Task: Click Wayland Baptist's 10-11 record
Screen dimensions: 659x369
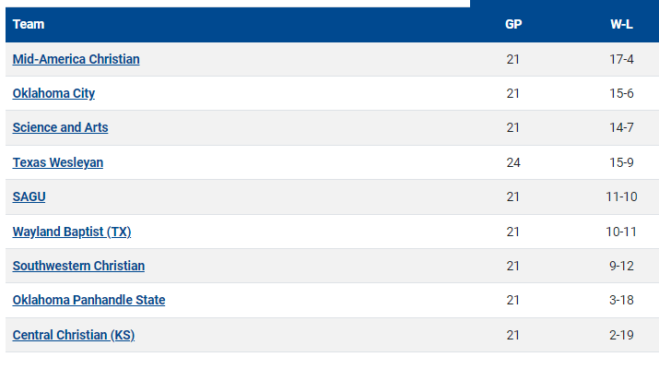Action: 620,232
